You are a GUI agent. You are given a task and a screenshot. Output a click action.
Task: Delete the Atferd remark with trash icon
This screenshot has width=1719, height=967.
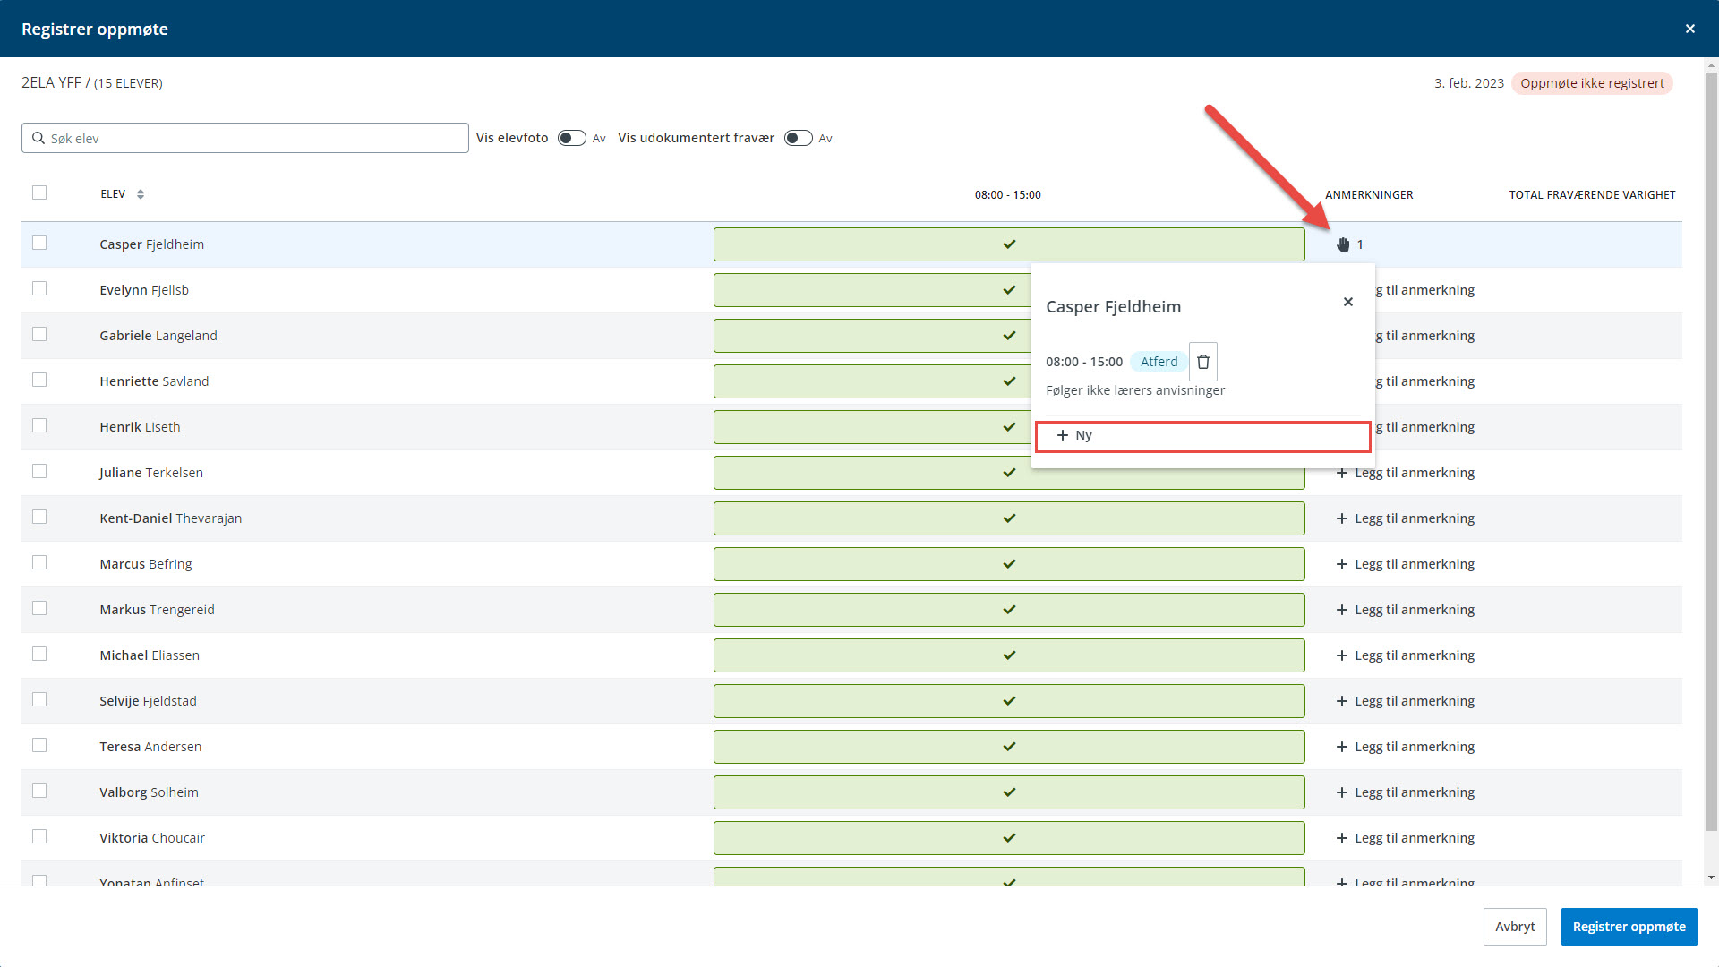click(1203, 362)
